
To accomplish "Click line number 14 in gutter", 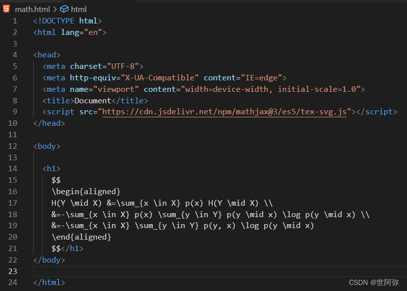I will click(x=12, y=169).
